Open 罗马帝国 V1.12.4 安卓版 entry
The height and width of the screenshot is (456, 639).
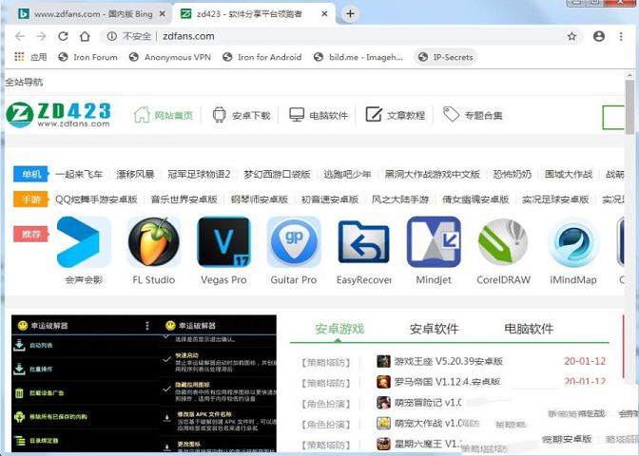[x=447, y=382]
